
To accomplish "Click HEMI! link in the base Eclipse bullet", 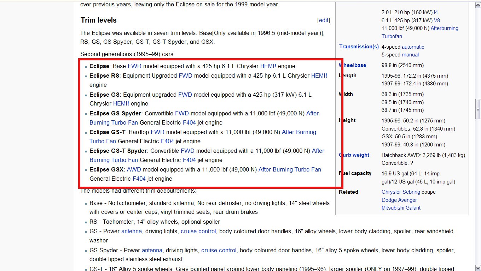I will [268, 66].
